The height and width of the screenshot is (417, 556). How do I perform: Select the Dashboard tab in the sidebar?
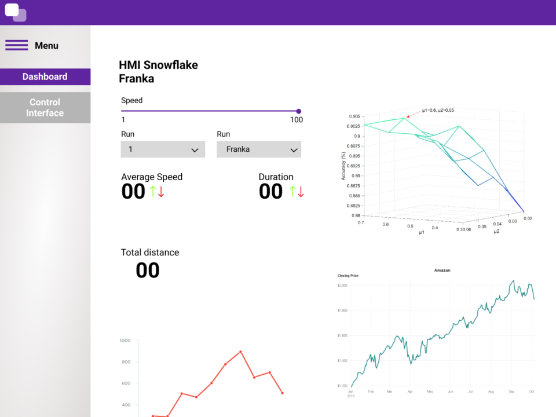point(45,76)
